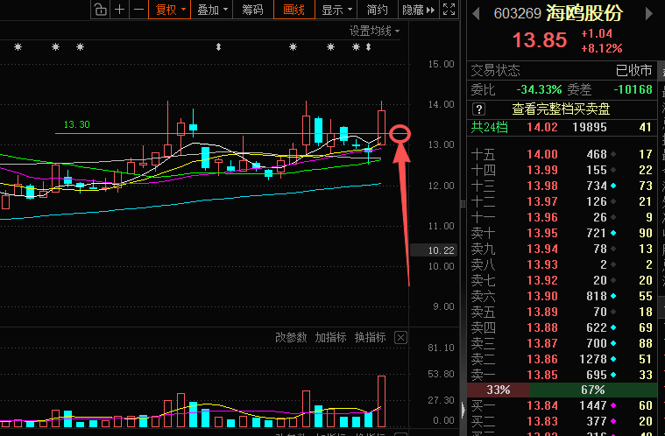Click the panel splitter handle
Image resolution: width=665 pixels, height=436 pixels.
point(463,205)
